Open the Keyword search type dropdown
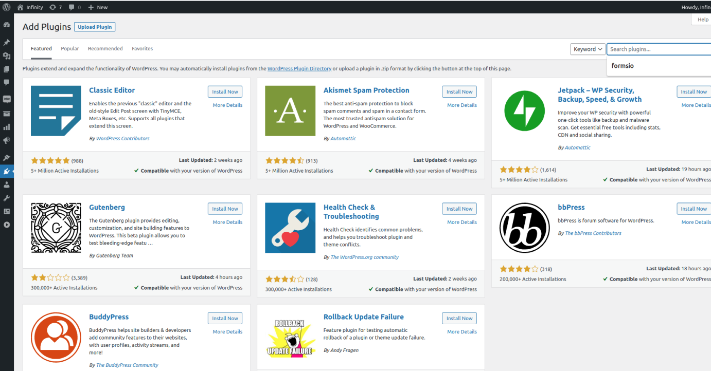This screenshot has width=711, height=371. click(587, 49)
